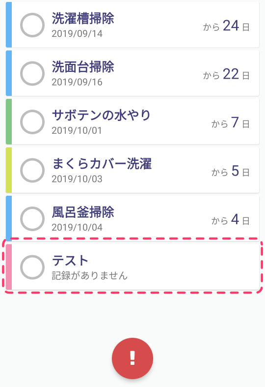Click the pink color bar on テスト
Image resolution: width=265 pixels, height=387 pixels.
(9, 267)
